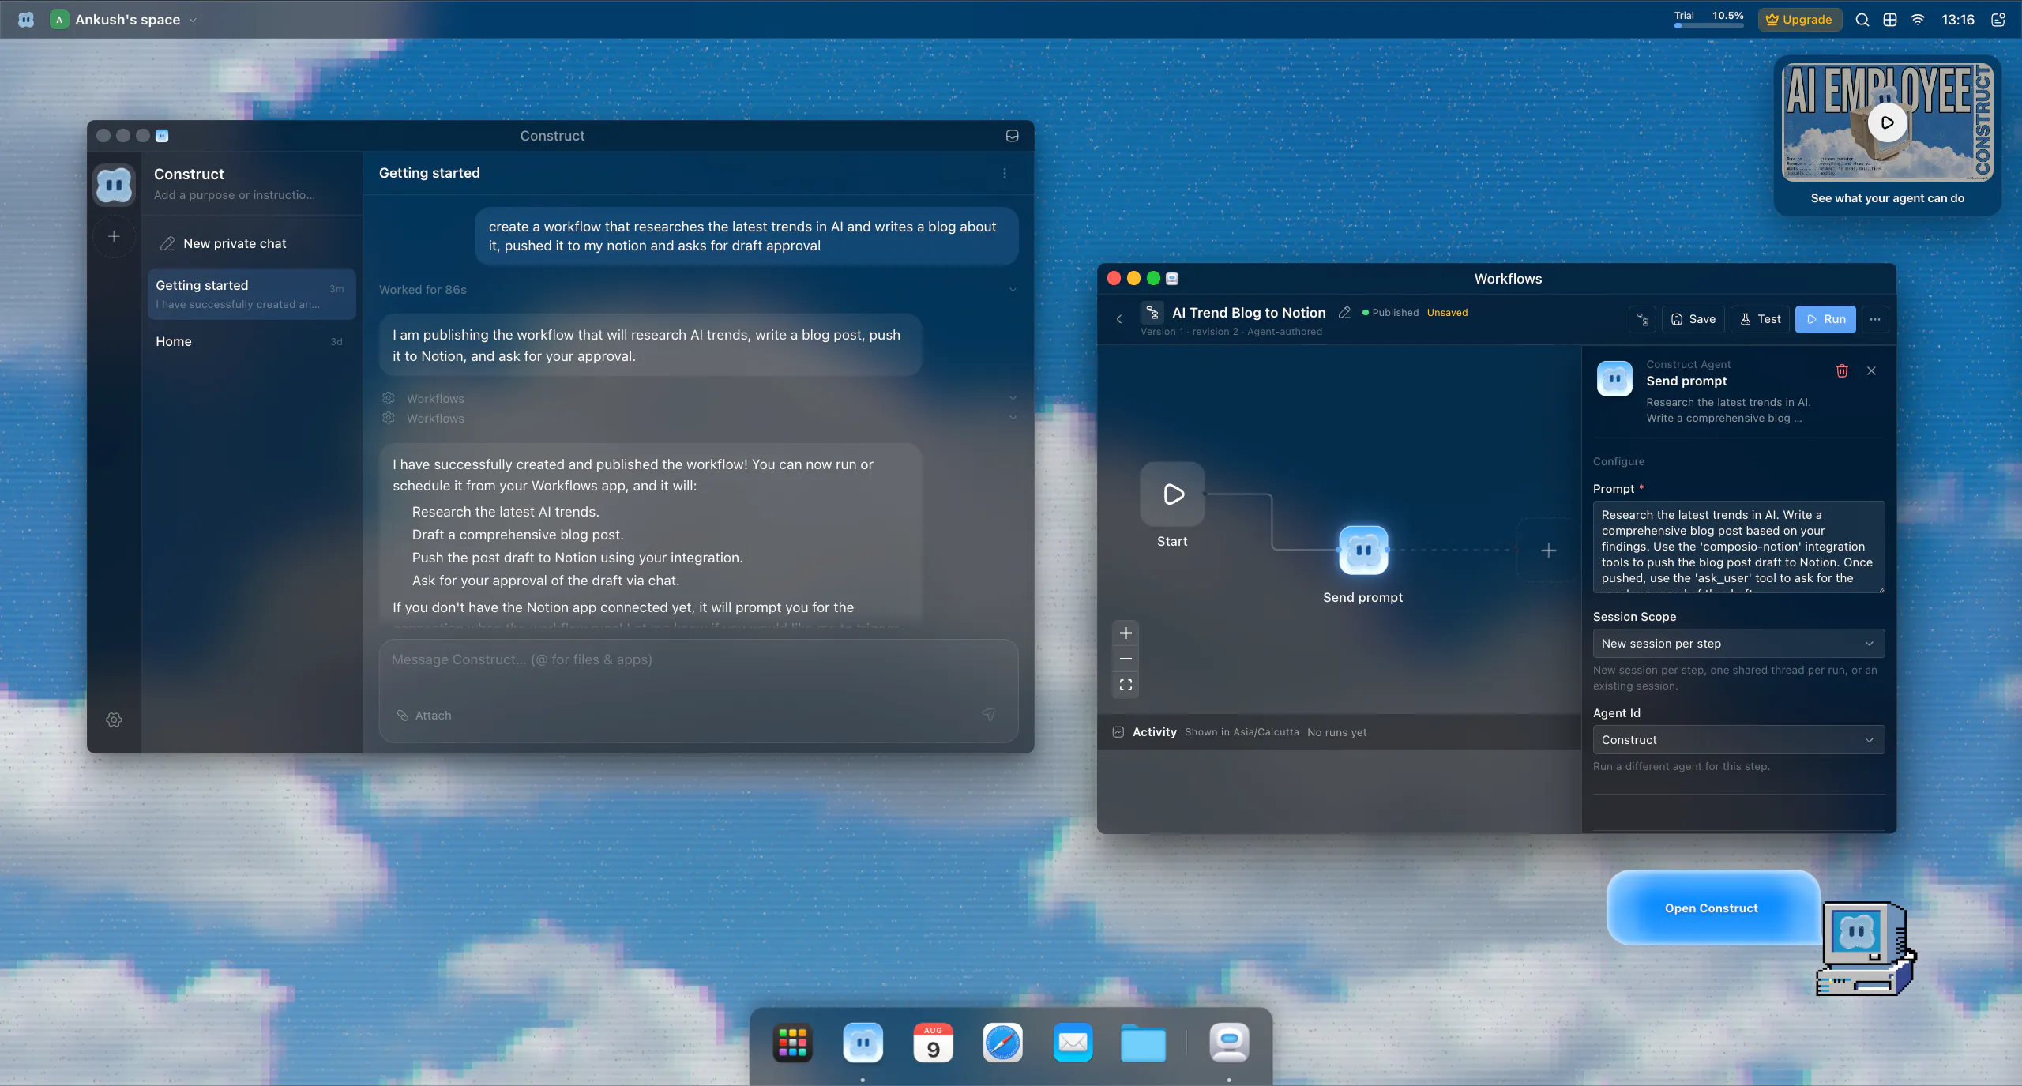This screenshot has width=2022, height=1086.
Task: Expand the first Workflows tool call
Action: click(698, 398)
